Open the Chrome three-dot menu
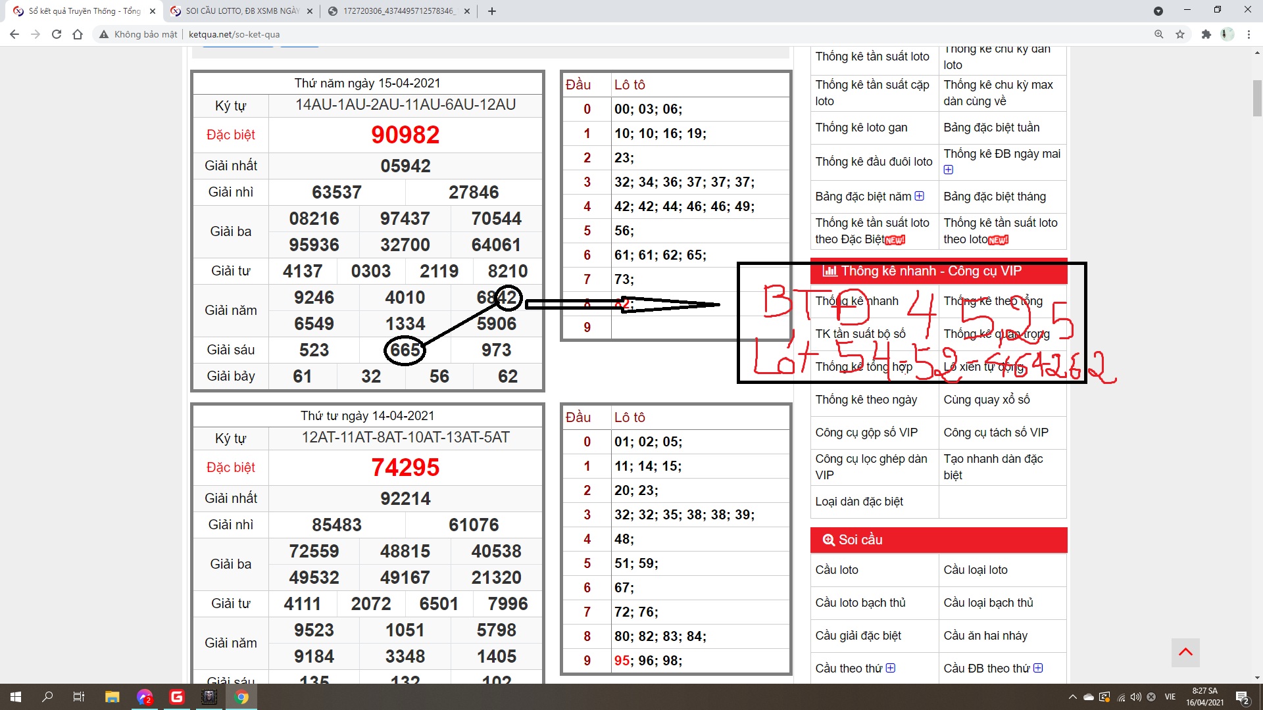The height and width of the screenshot is (710, 1263). (x=1249, y=34)
